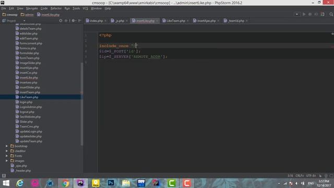Close the index.php editor tab
The height and width of the screenshot is (188, 334).
click(105, 21)
